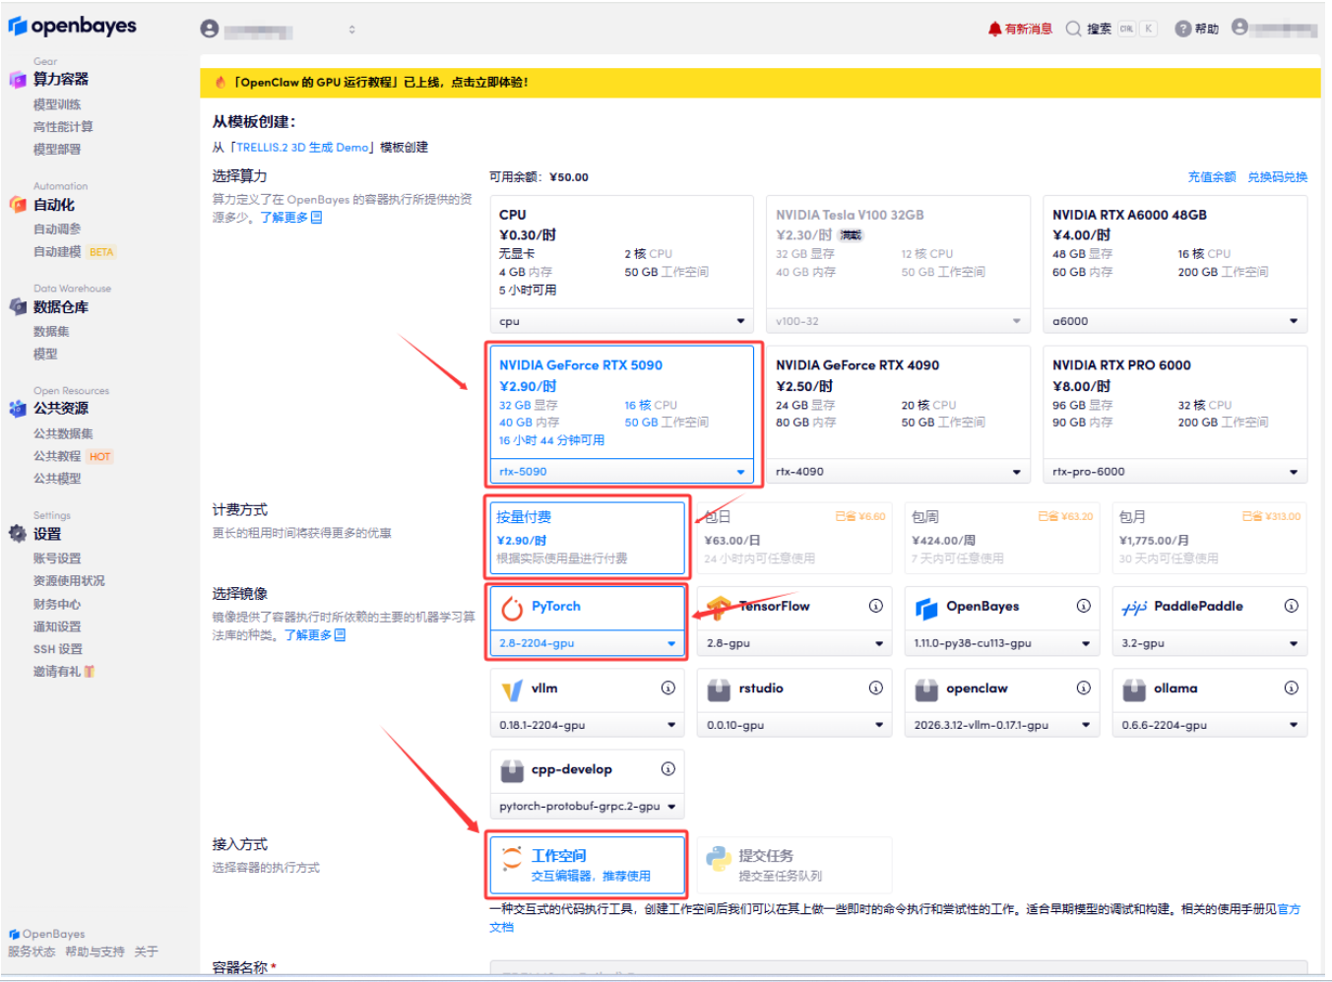Open 模型训练 in sidebar
Image resolution: width=1332 pixels, height=982 pixels.
click(x=57, y=104)
